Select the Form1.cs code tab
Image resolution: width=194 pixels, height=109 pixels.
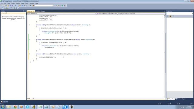(30, 11)
